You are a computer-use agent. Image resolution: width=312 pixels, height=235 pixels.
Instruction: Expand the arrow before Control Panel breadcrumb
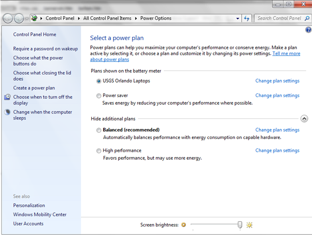41,18
